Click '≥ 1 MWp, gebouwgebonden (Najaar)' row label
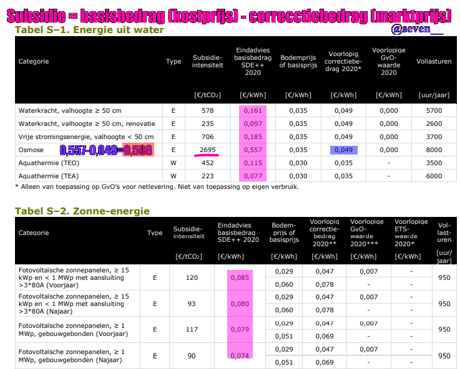The width and height of the screenshot is (460, 369). click(72, 356)
